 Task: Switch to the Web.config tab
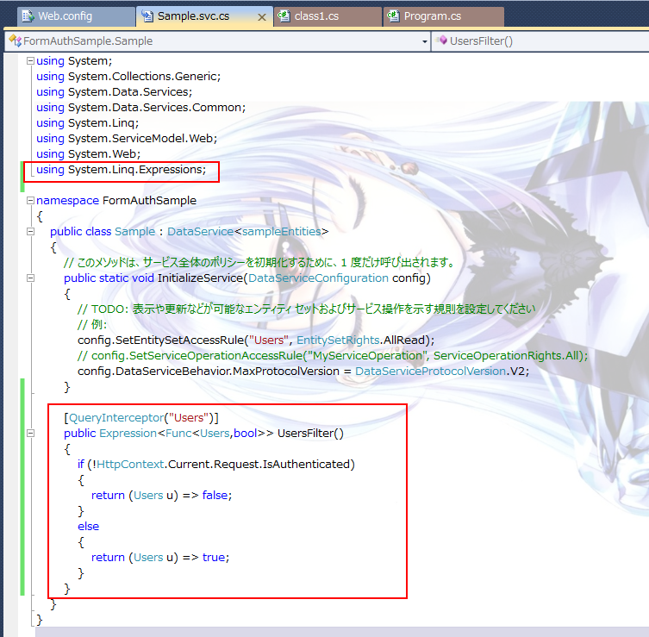pos(65,16)
